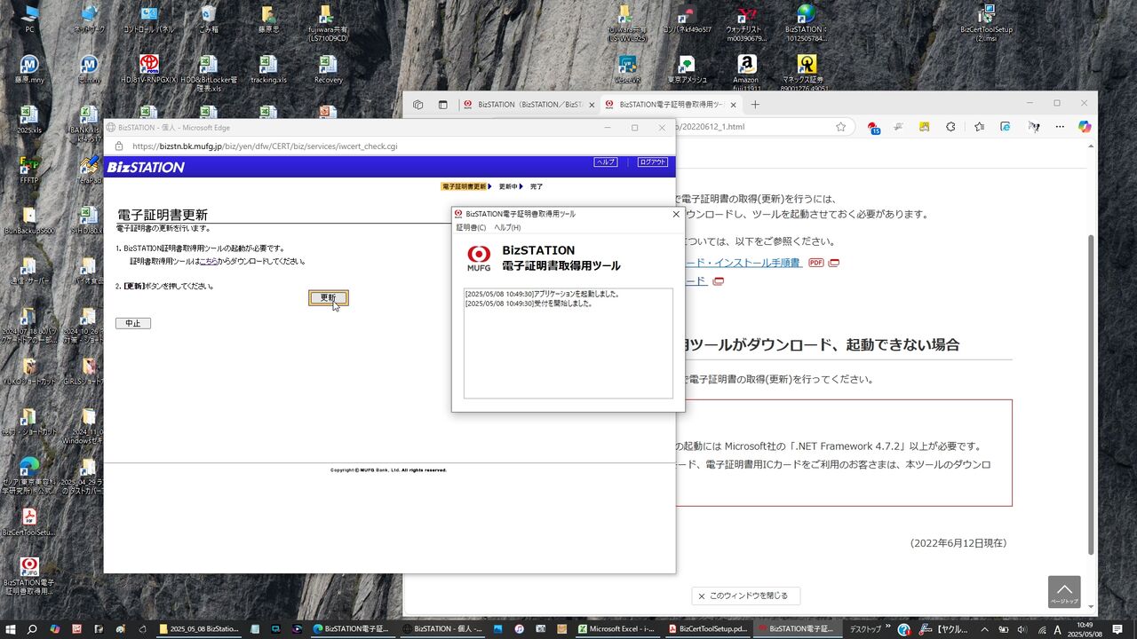Select the BizSTATION電子証明書取得用ツール browser tab
Image resolution: width=1137 pixels, height=639 pixels.
pyautogui.click(x=671, y=105)
